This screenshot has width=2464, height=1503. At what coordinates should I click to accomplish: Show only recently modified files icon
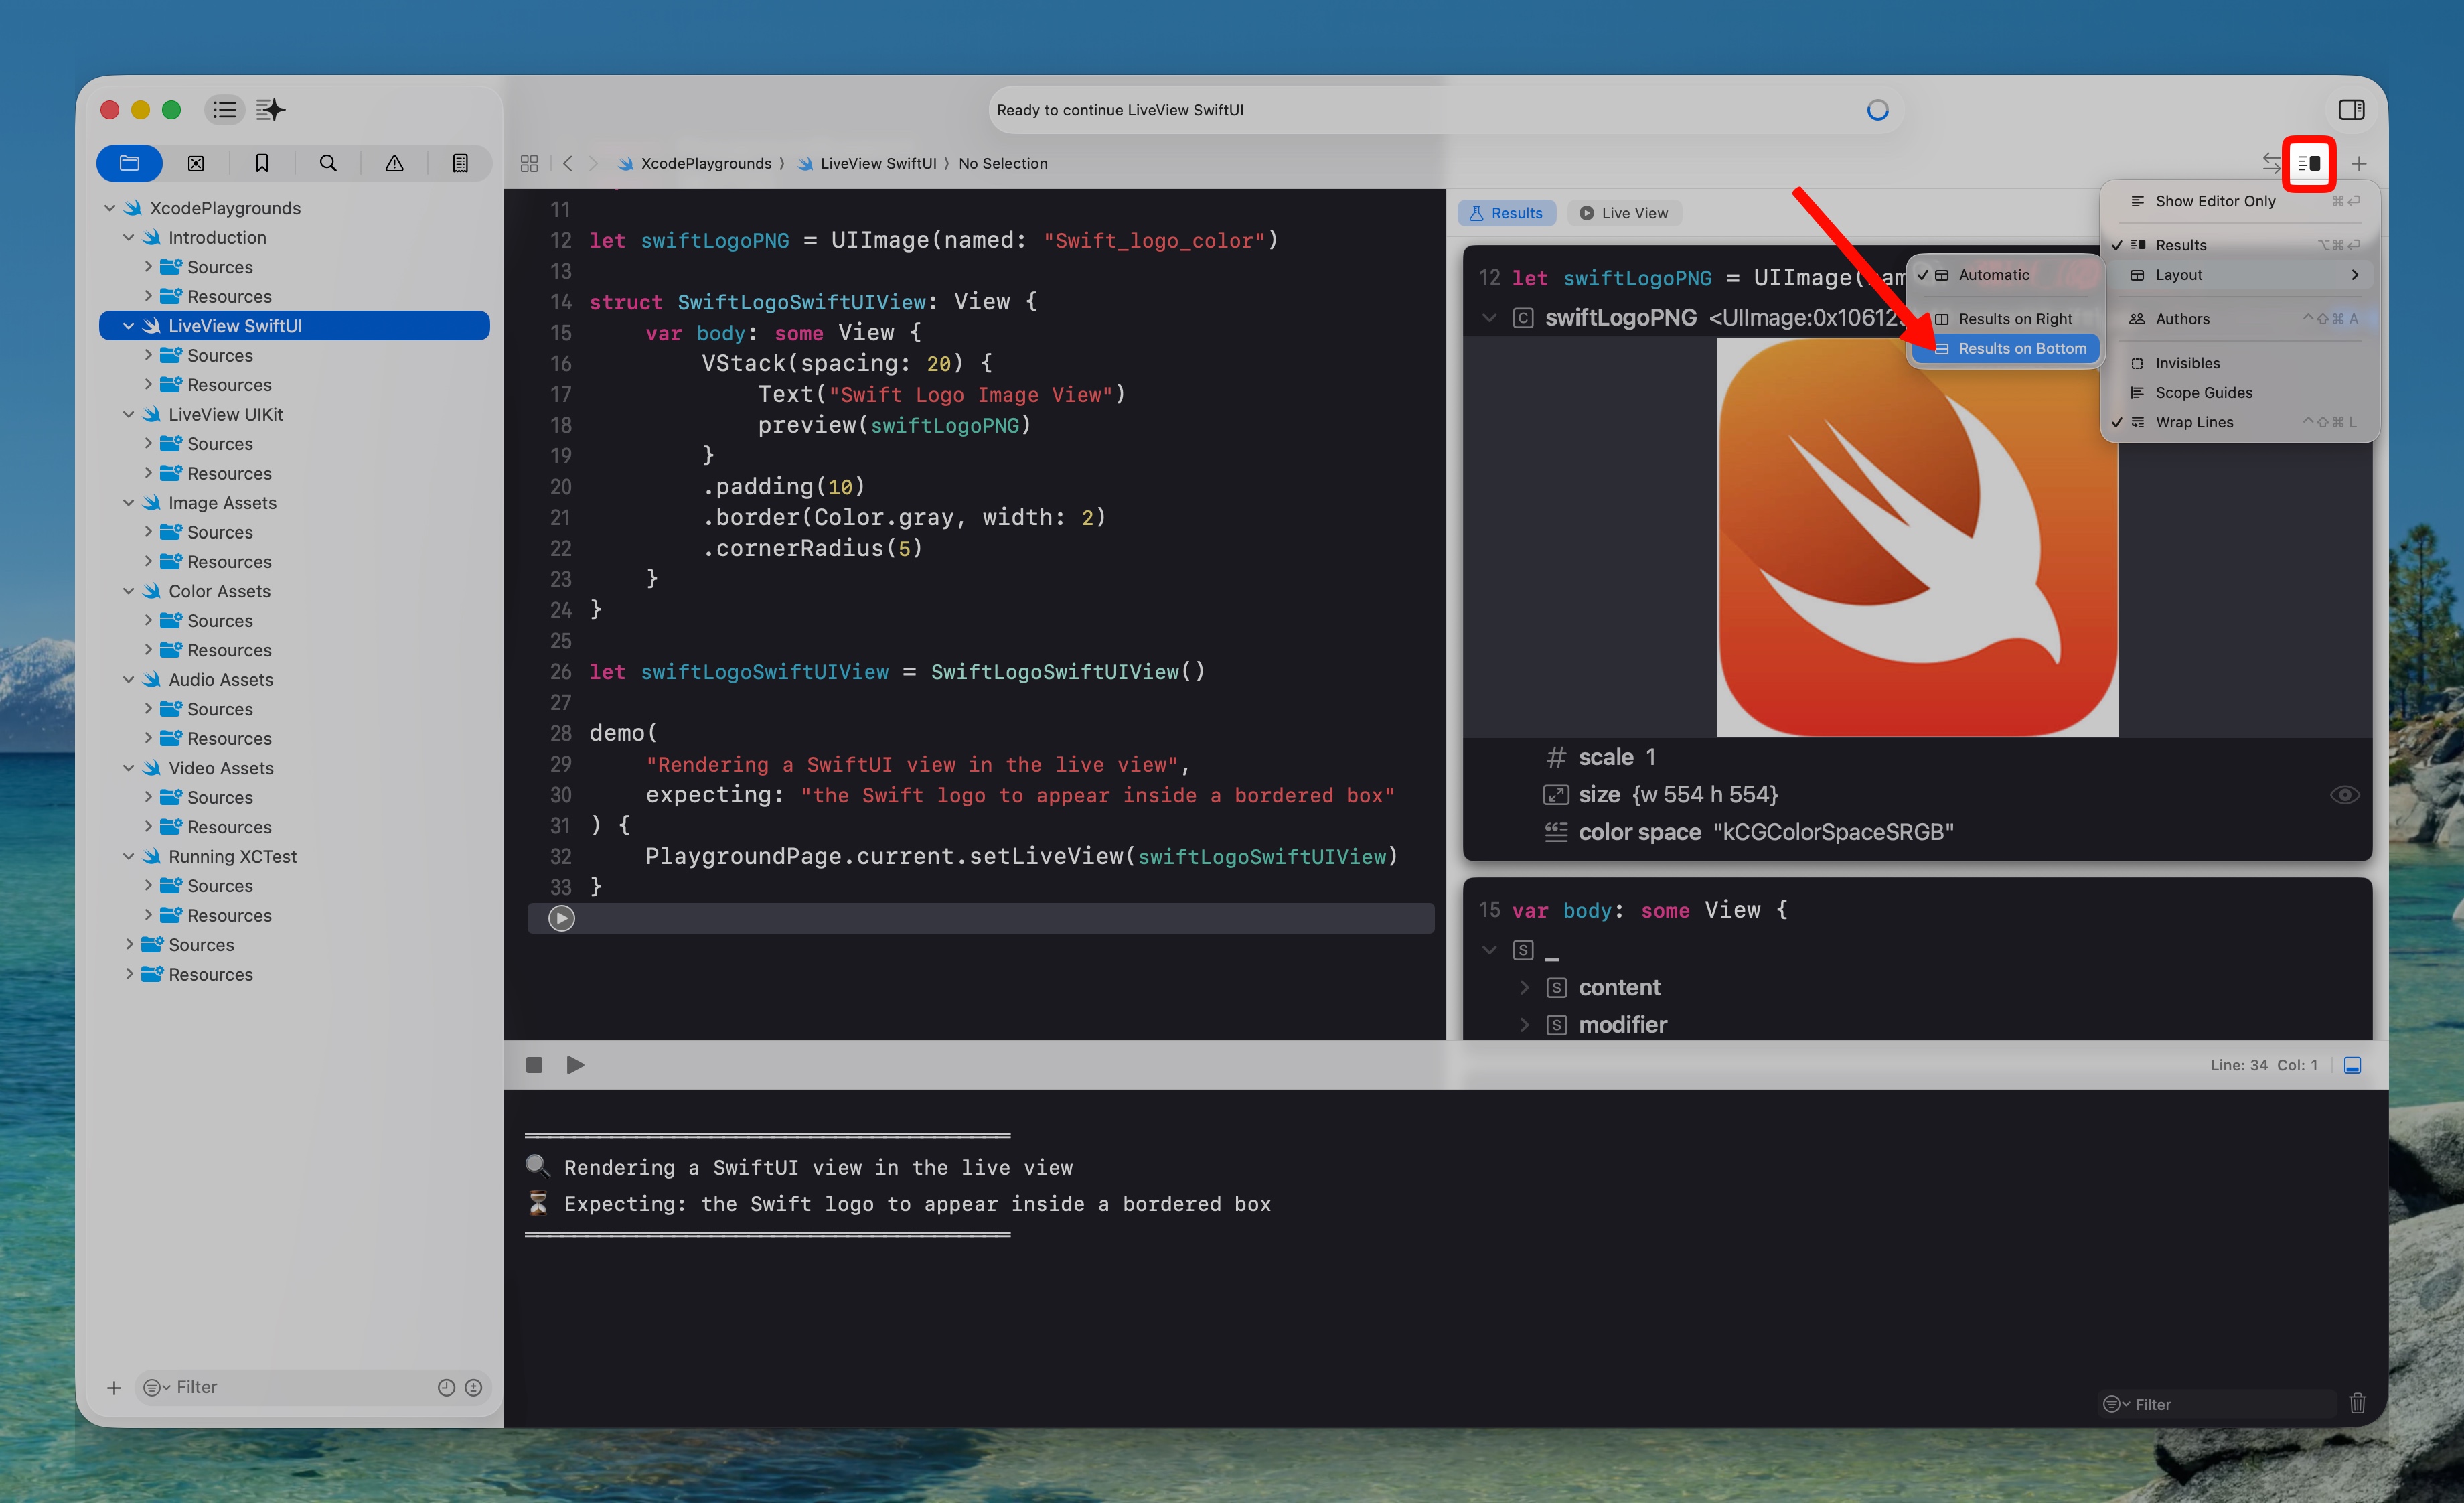pyautogui.click(x=446, y=1387)
